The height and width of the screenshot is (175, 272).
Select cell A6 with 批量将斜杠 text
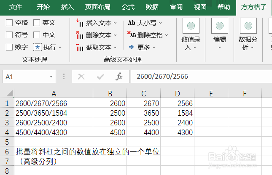click(x=54, y=151)
